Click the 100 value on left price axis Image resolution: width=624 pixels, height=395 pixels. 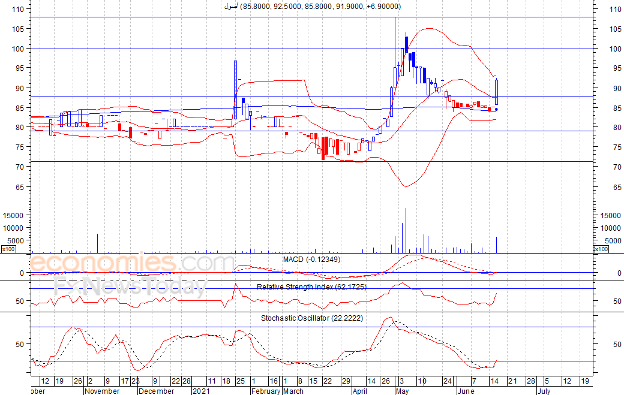tap(19, 49)
